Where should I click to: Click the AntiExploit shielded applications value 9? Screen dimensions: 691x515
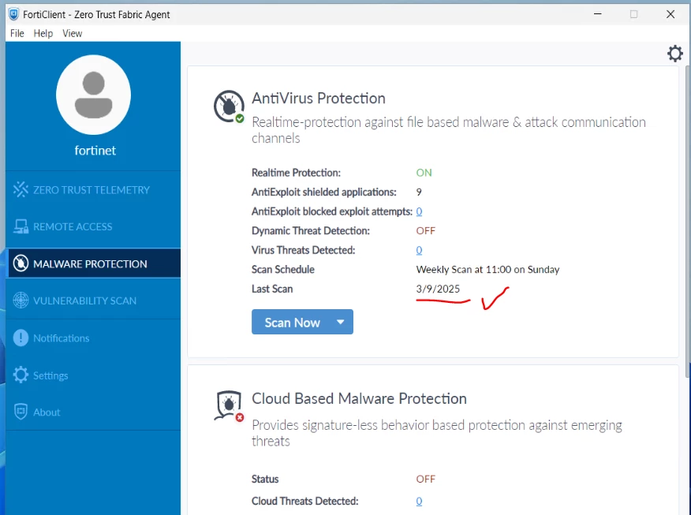tap(419, 192)
